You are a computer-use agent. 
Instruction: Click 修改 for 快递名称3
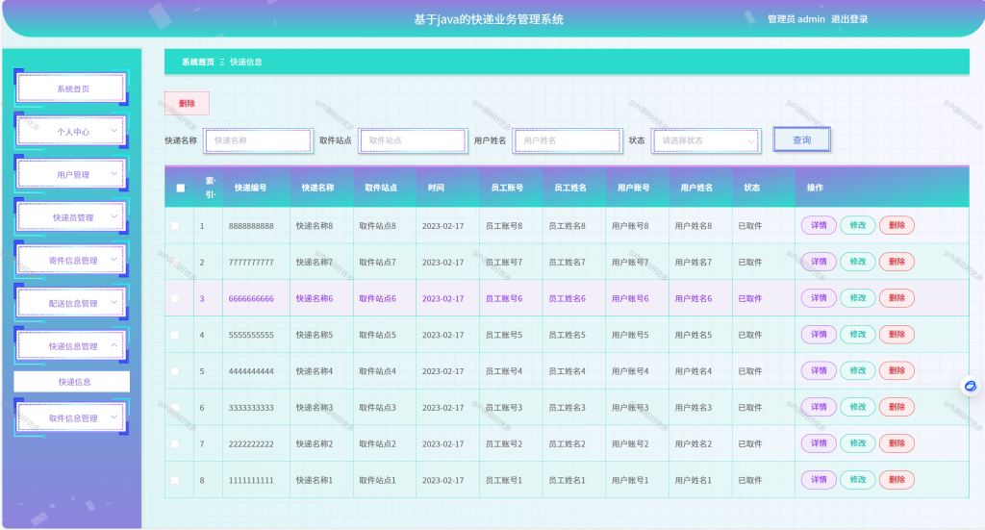point(857,408)
